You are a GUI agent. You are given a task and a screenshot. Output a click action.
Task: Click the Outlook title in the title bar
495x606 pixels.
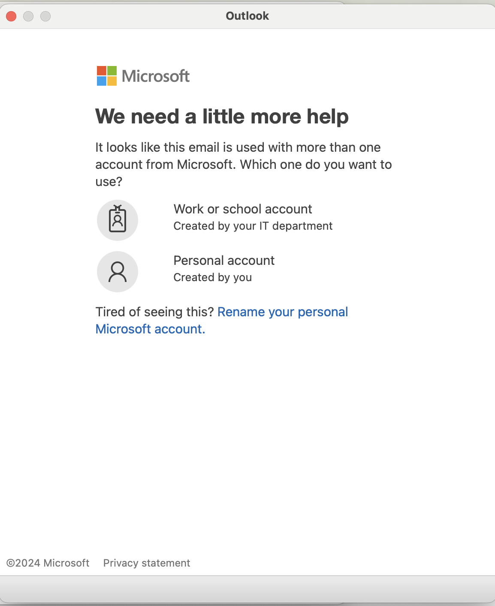(x=247, y=16)
